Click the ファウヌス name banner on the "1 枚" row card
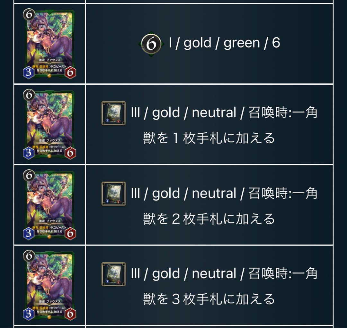Viewport: 347px width, 328px height. 49,140
